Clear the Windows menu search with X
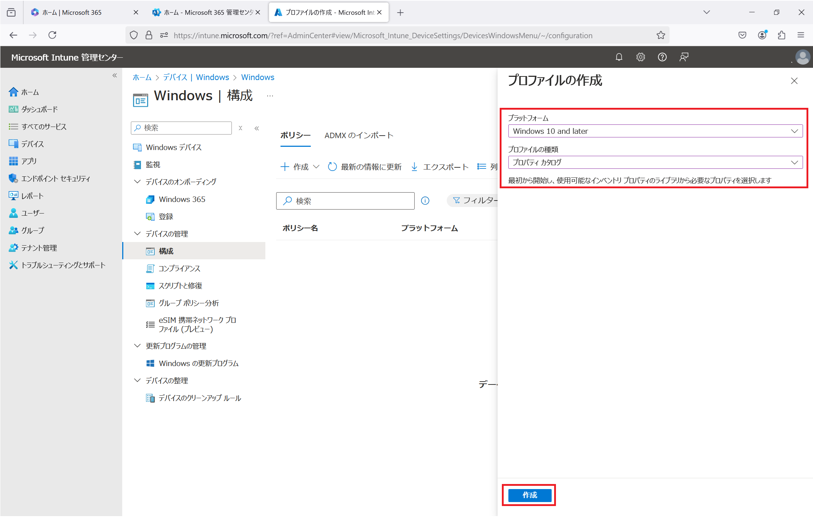The width and height of the screenshot is (813, 519). pos(240,128)
